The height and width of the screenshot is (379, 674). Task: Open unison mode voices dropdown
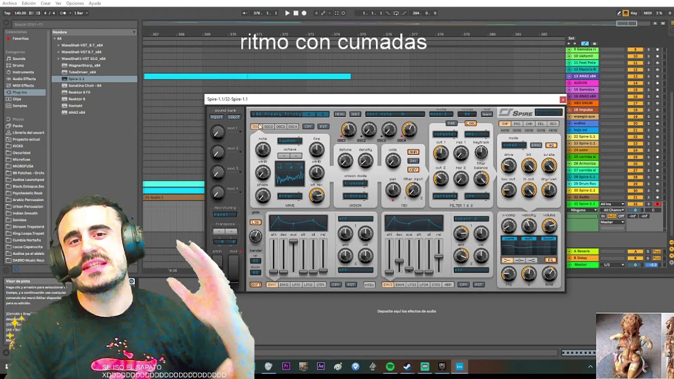pyautogui.click(x=355, y=183)
